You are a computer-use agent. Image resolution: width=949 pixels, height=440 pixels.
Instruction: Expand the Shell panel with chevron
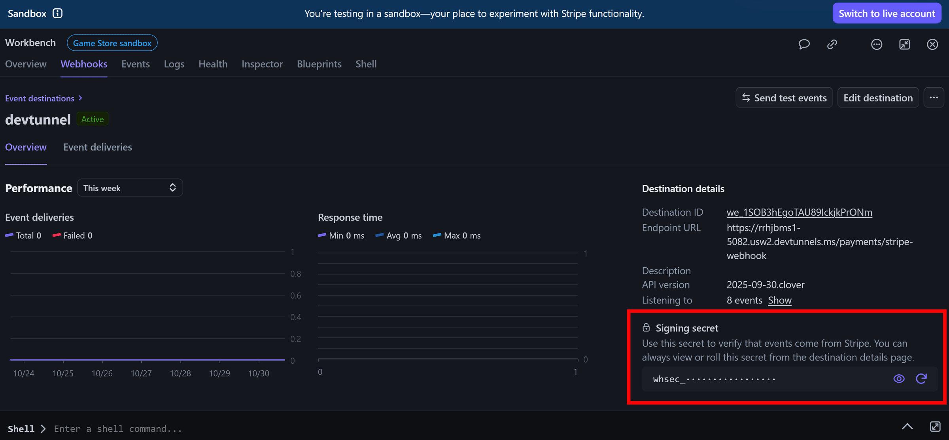(x=907, y=427)
